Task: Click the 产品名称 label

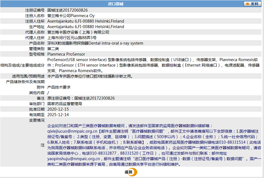Action: tap(37, 43)
